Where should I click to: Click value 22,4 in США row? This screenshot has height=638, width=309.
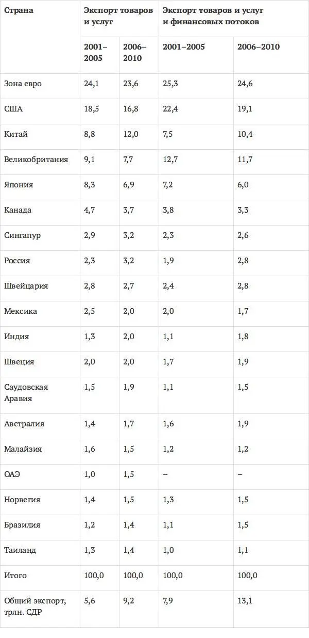tap(170, 109)
